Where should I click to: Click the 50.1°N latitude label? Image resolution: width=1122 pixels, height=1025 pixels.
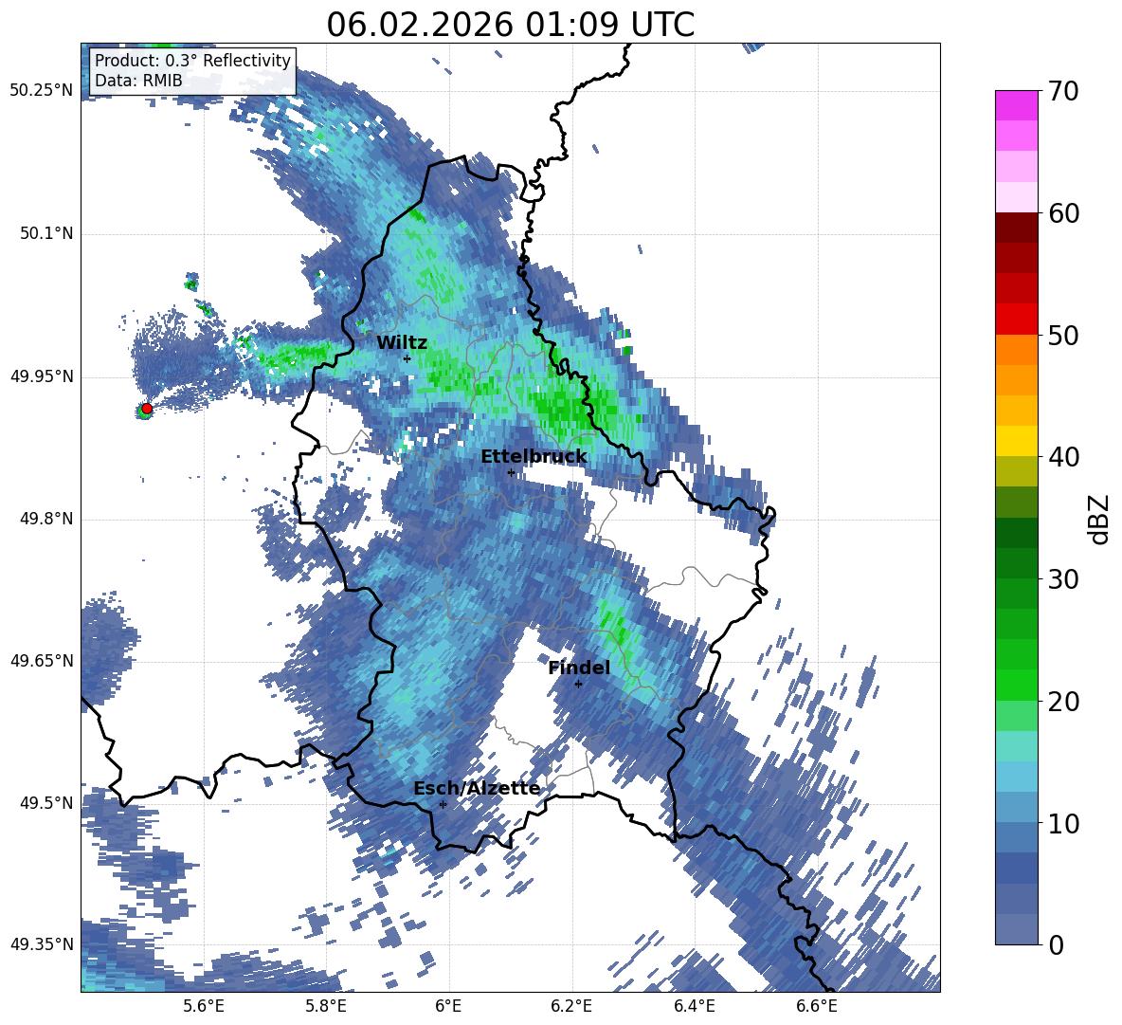(x=45, y=233)
